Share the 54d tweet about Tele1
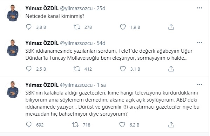The width and height of the screenshot is (210, 136). pos(171,69)
